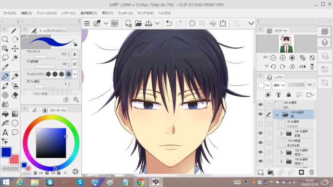Image resolution: width=333 pixels, height=187 pixels.
Task: Click the Deselect icon in command bar
Action: pyautogui.click(x=236, y=23)
